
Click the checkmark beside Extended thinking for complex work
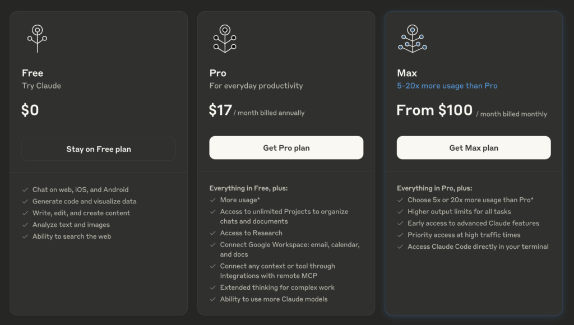(212, 287)
